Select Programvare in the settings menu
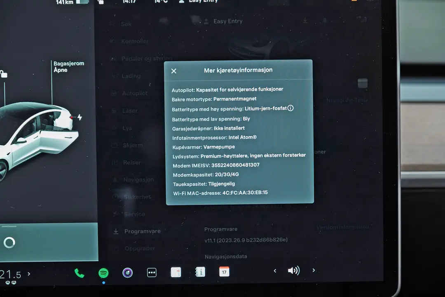The image size is (445, 297). (142, 231)
